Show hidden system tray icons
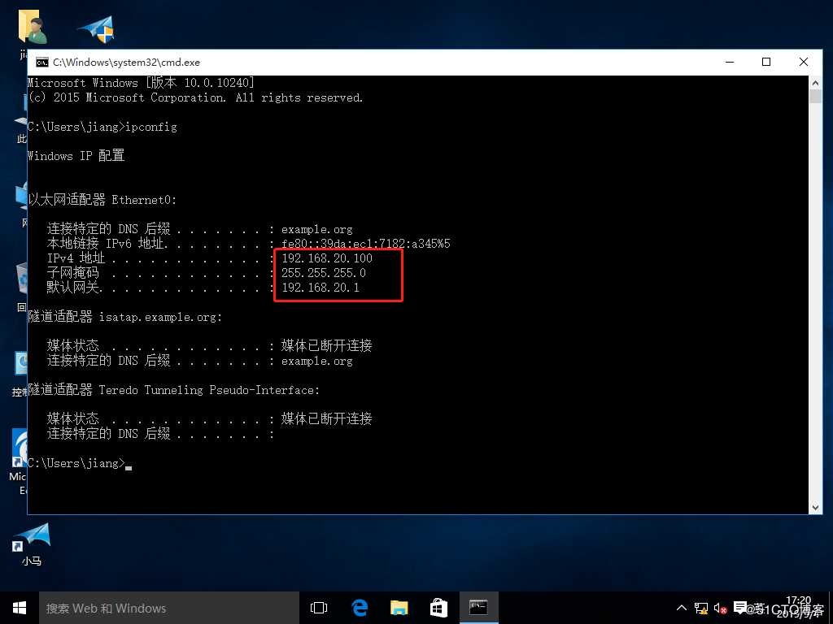Image resolution: width=833 pixels, height=624 pixels. click(x=682, y=608)
